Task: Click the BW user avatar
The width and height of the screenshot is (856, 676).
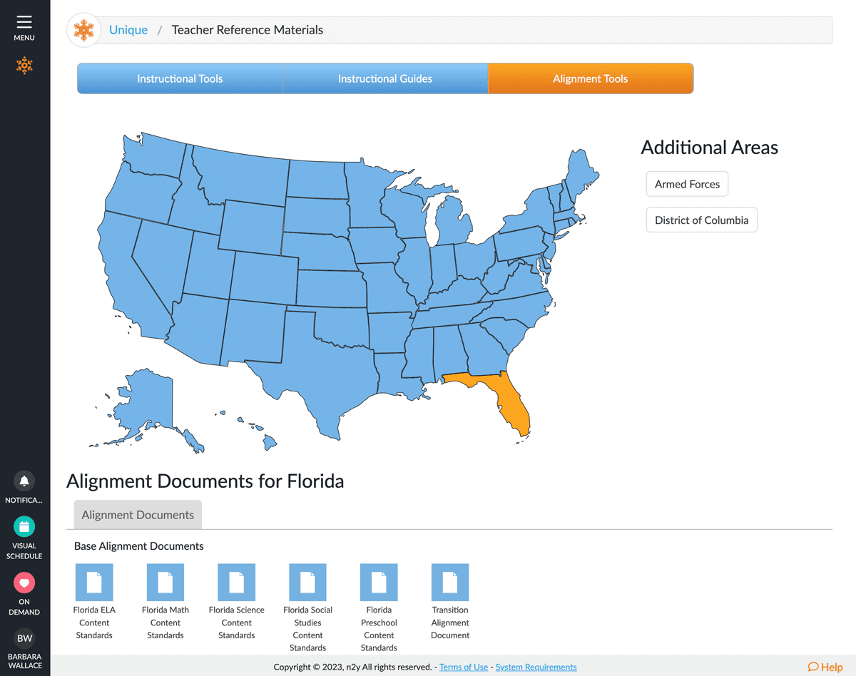Action: pyautogui.click(x=24, y=638)
